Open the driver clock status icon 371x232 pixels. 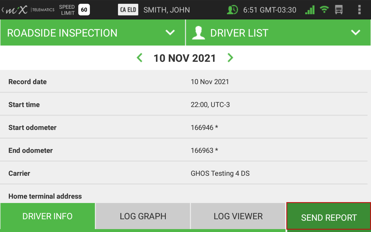pos(232,10)
